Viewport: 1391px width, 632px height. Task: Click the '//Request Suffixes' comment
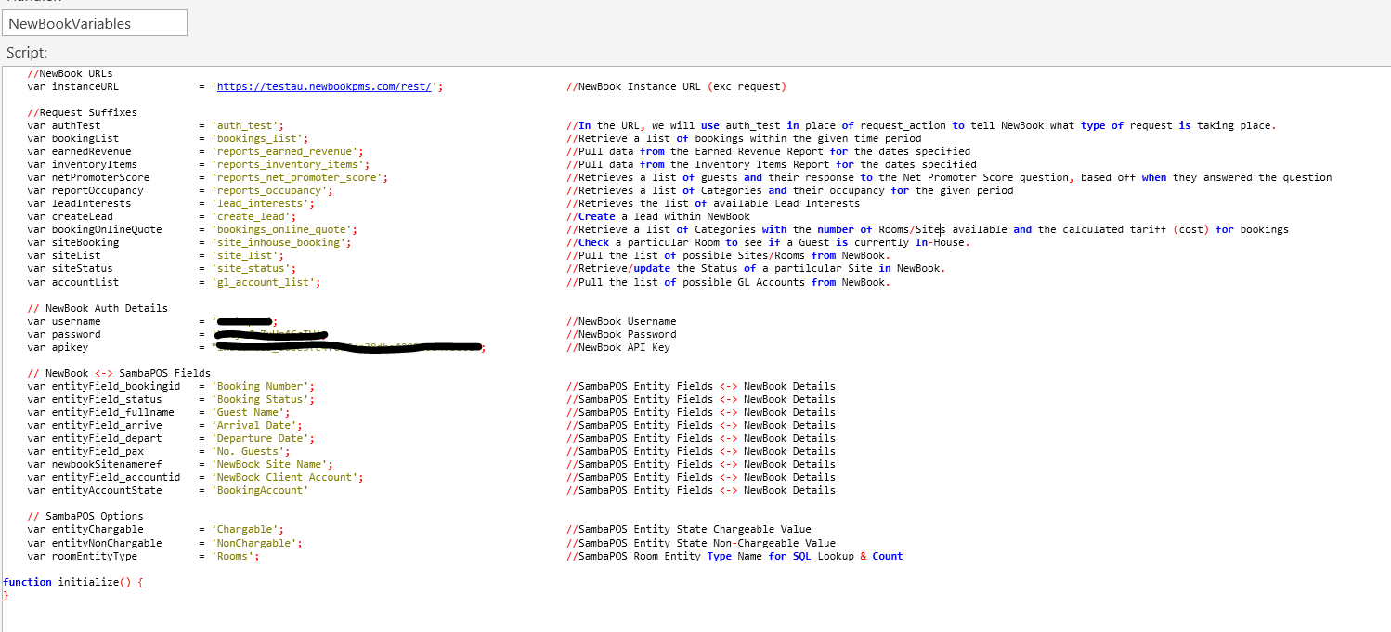[x=83, y=112]
